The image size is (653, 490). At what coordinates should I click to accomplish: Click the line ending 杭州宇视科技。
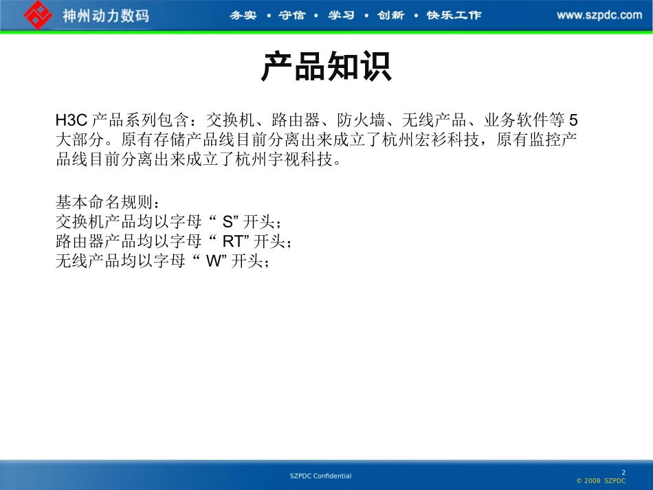coord(199,159)
